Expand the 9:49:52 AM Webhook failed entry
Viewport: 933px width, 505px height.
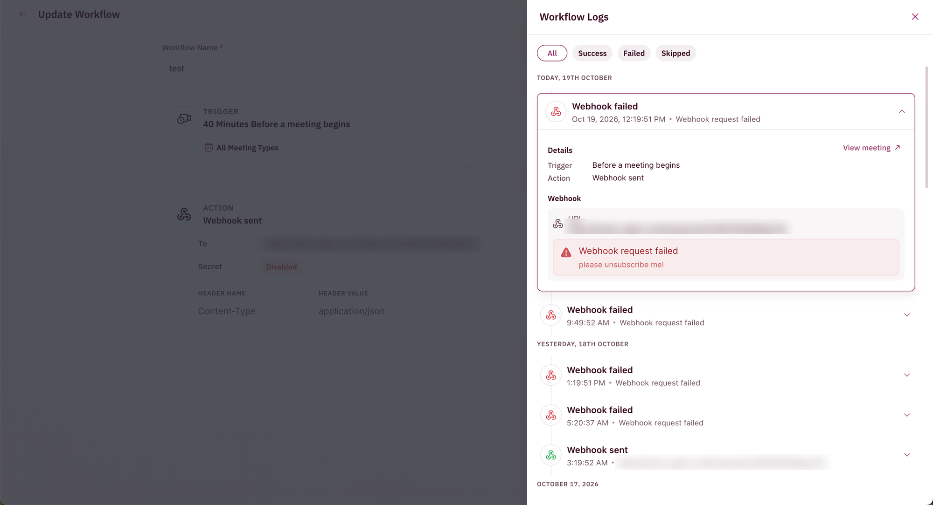click(x=907, y=315)
